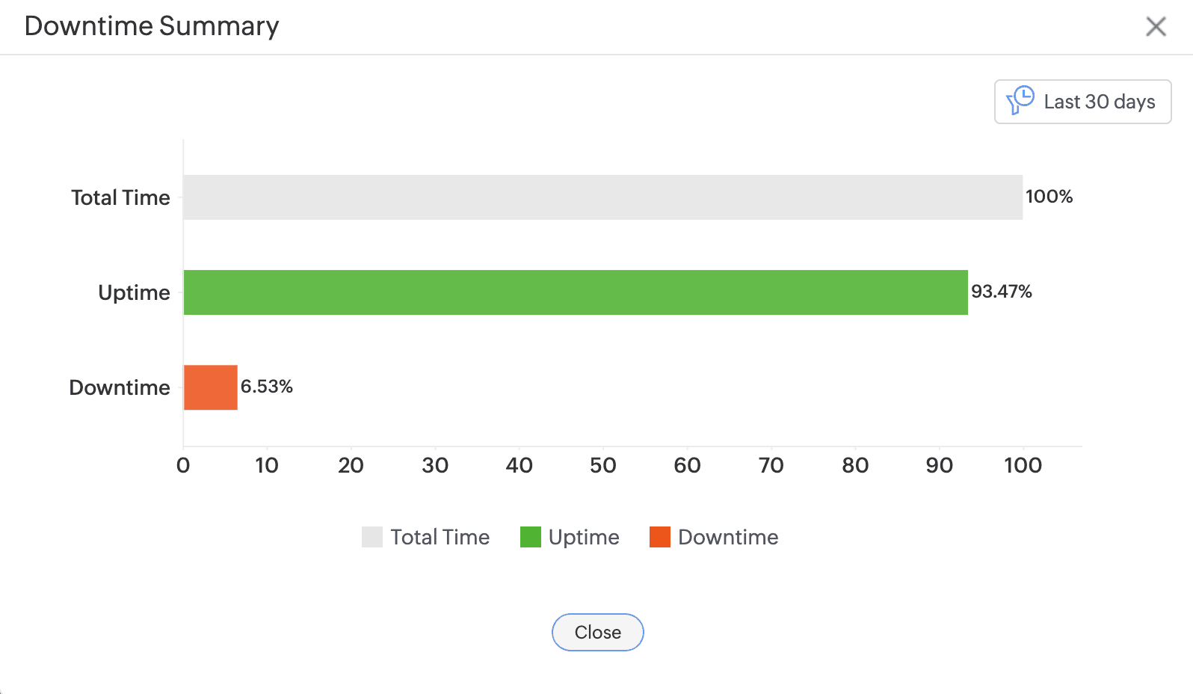1193x694 pixels.
Task: Click the Downtime Summary dialog title
Action: point(152,26)
